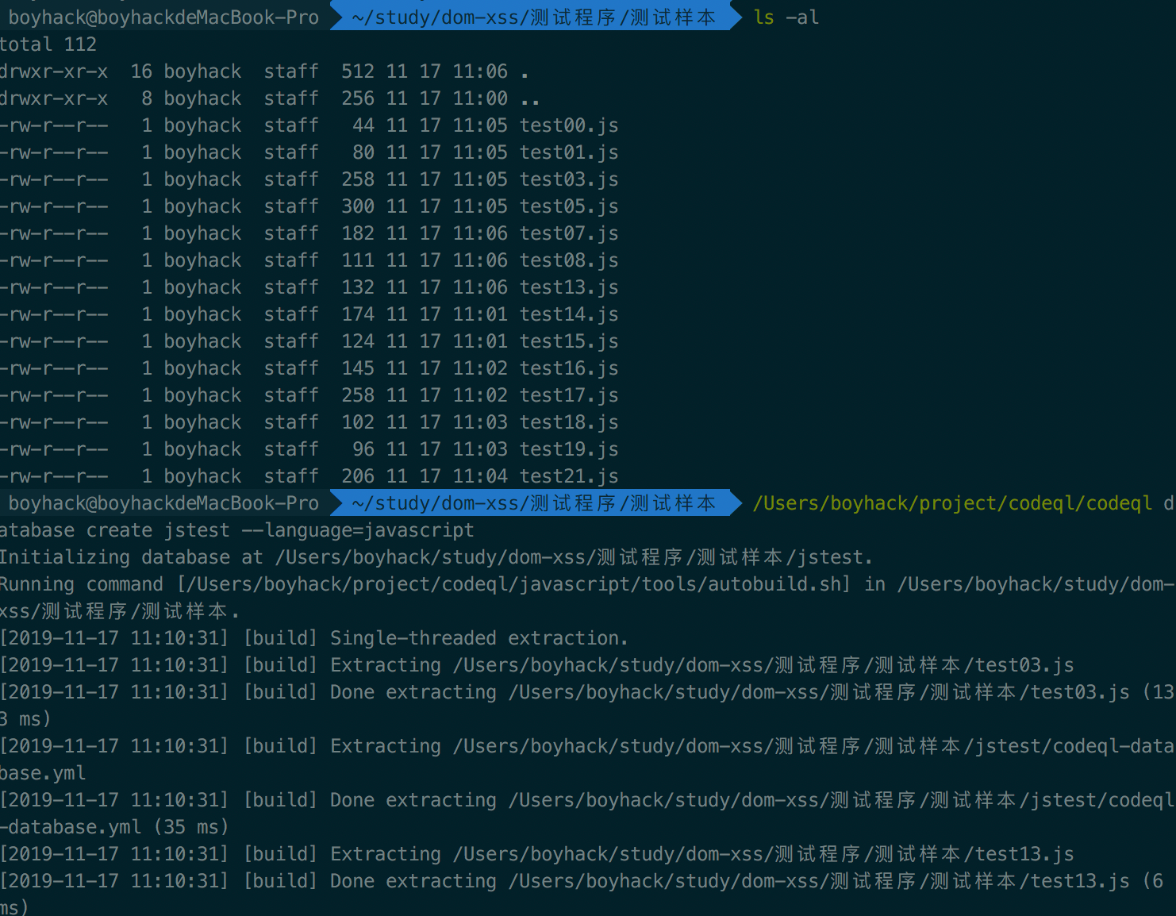The image size is (1176, 916).
Task: Click the file name test15.js
Action: click(x=569, y=341)
